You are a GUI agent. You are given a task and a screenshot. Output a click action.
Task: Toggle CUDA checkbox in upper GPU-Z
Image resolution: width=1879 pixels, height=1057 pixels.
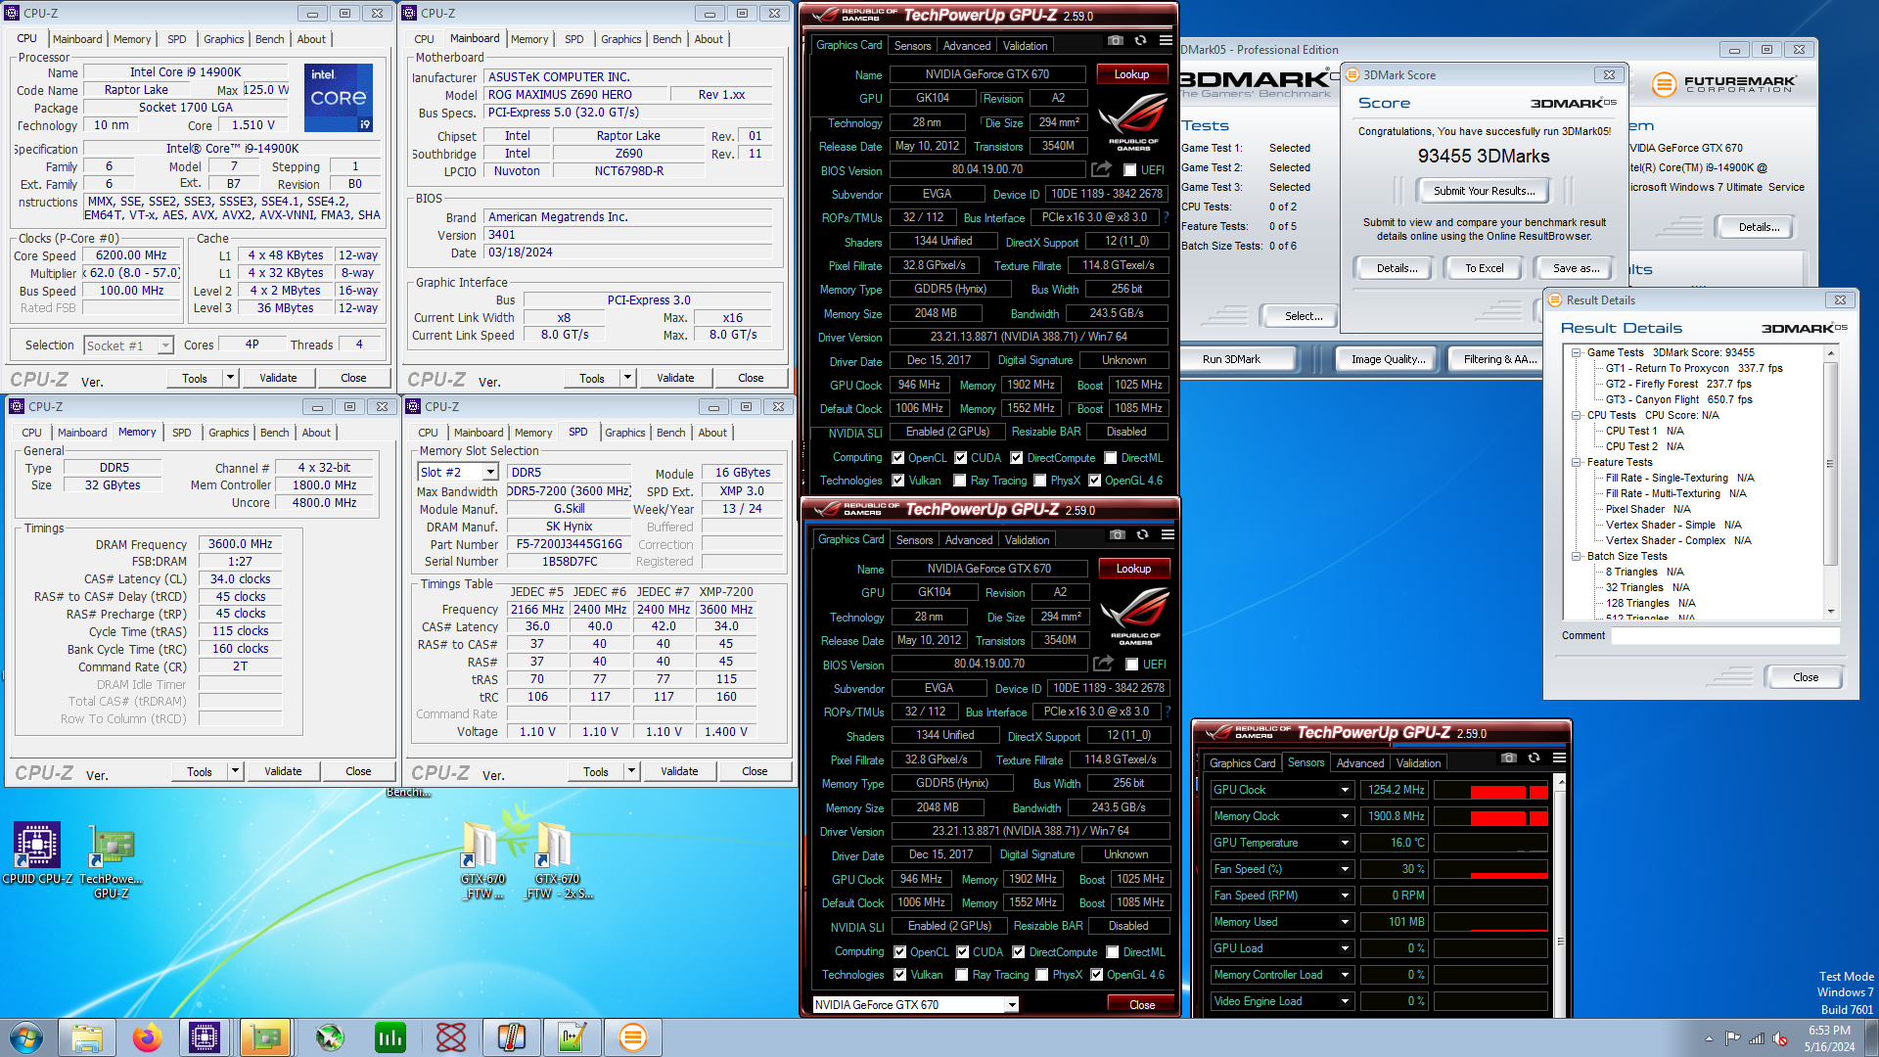(x=961, y=457)
